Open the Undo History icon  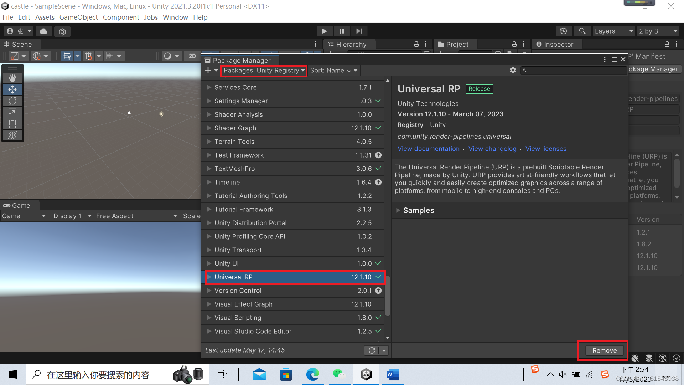coord(563,31)
